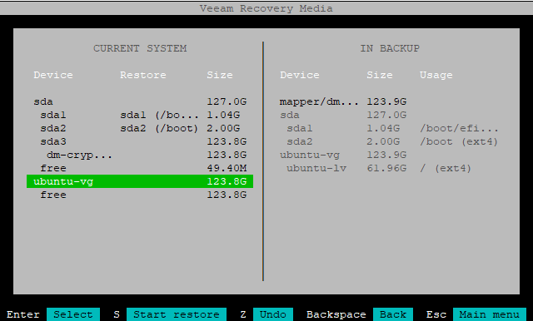
Task: Click the '/boot (ext4)' usage text
Action: click(x=459, y=141)
